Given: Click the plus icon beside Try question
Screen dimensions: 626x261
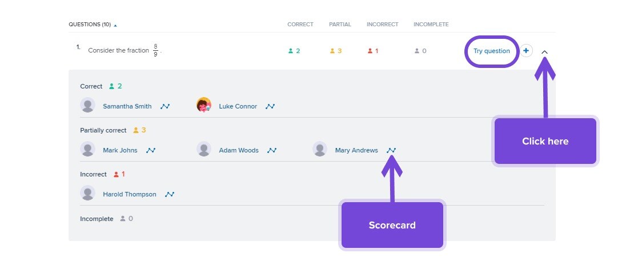Looking at the screenshot, I should (x=526, y=51).
